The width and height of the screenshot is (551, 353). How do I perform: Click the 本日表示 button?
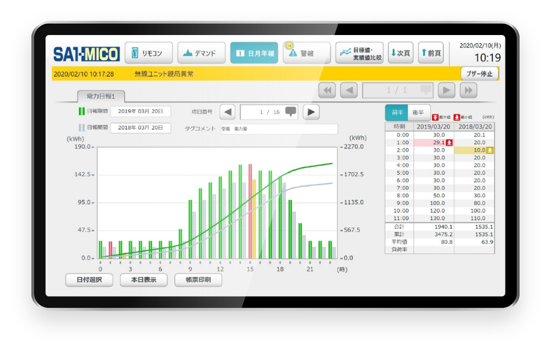[x=144, y=280]
